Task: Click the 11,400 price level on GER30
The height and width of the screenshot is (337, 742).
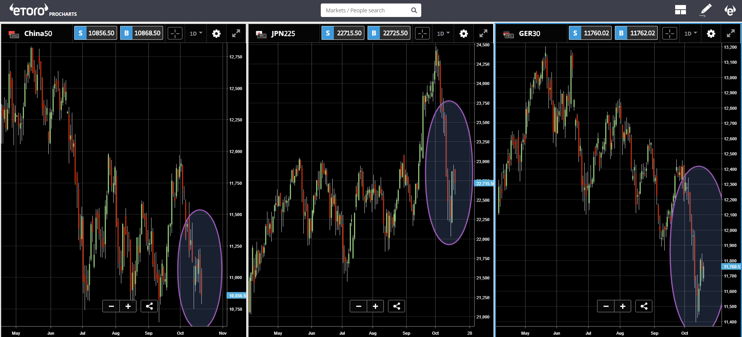Action: pyautogui.click(x=730, y=322)
